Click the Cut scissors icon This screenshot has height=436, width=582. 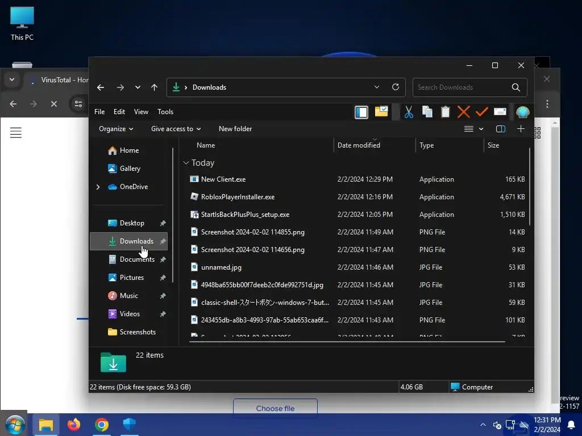[409, 112]
